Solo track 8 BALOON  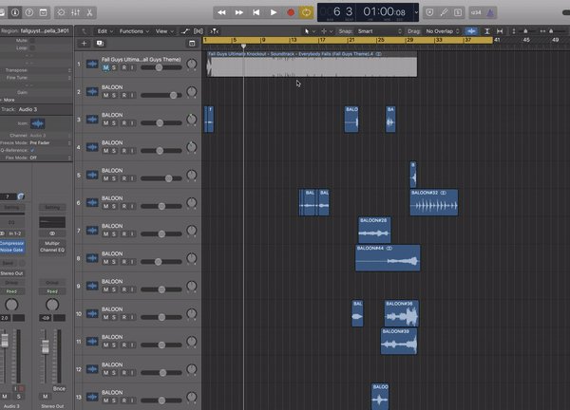pyautogui.click(x=114, y=262)
